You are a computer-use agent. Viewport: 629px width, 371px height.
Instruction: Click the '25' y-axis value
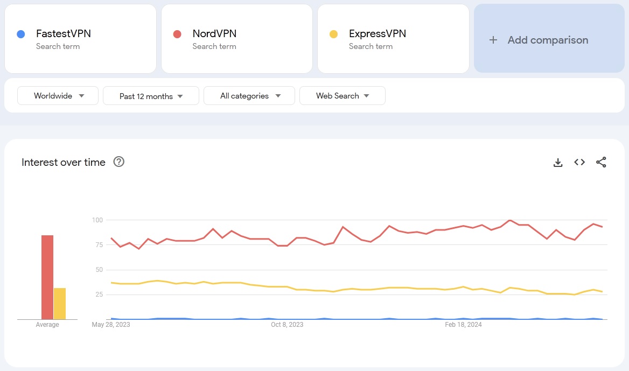pos(99,295)
